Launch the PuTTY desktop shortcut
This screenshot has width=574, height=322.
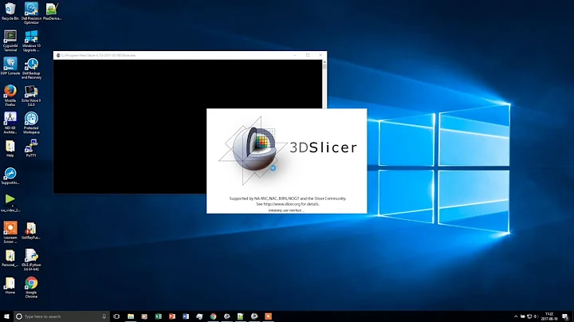(31, 148)
